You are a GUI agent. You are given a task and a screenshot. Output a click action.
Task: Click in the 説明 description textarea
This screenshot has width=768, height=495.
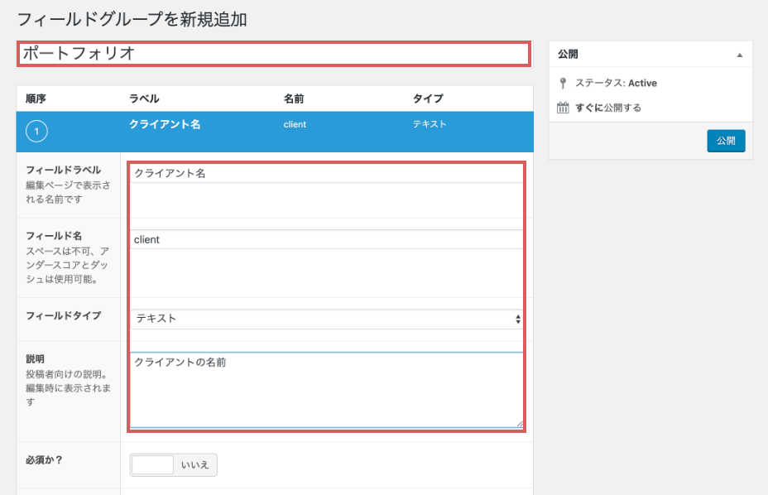[x=327, y=389]
